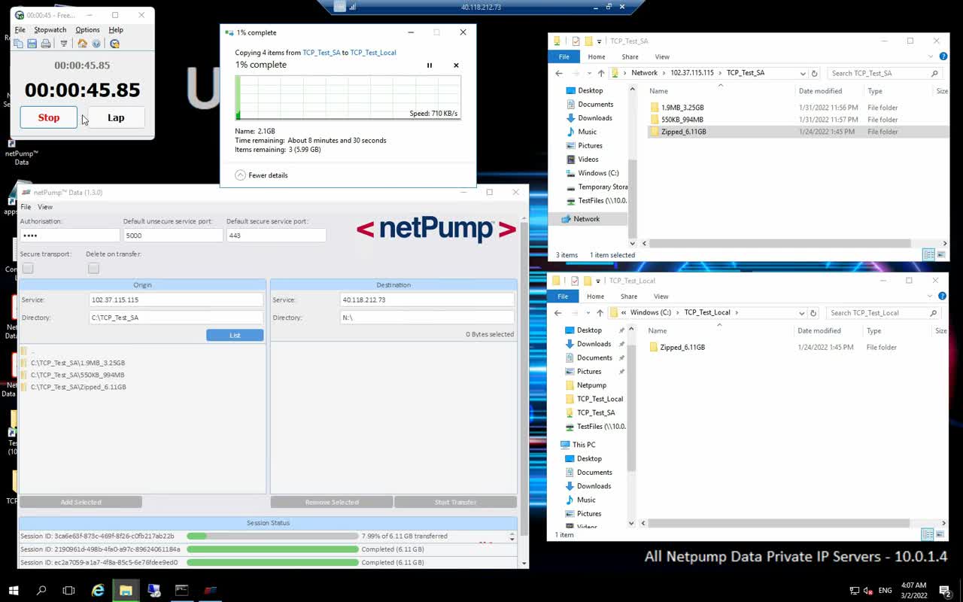Refresh the TCP_Test_SA explorer address bar
The height and width of the screenshot is (602, 963).
tap(815, 73)
